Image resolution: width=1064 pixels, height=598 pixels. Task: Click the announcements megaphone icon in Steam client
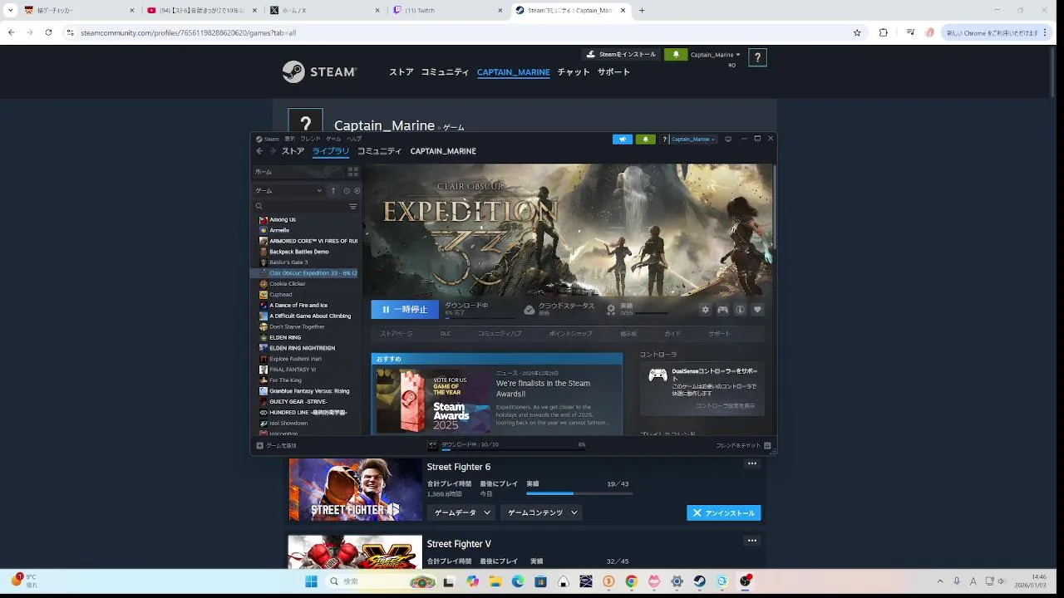pos(622,139)
